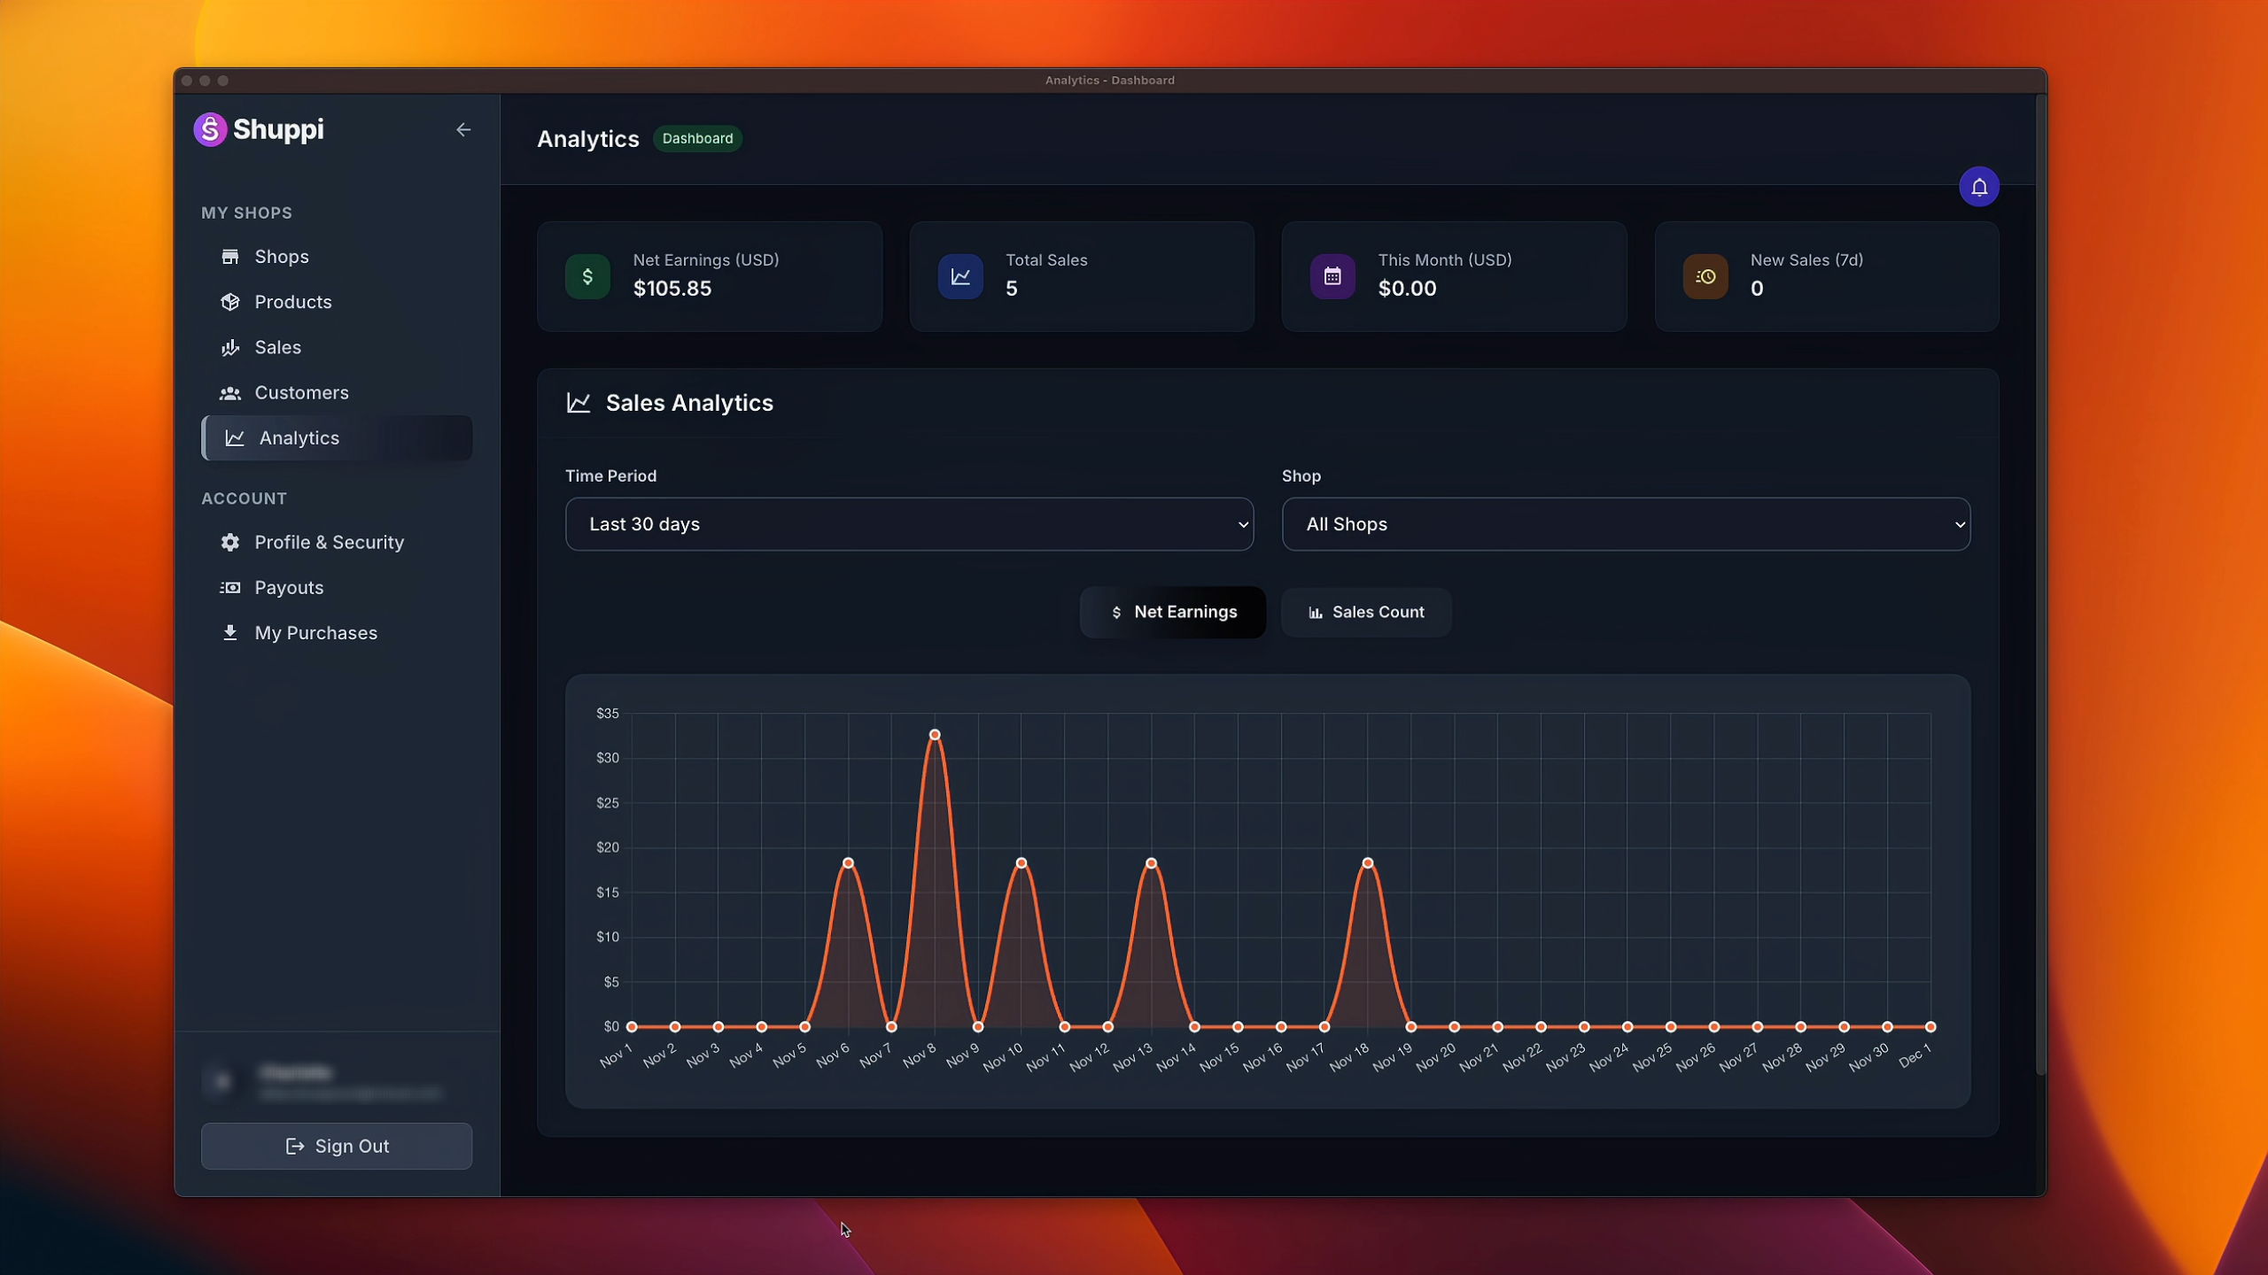Open Shops in the sidebar

pos(281,257)
